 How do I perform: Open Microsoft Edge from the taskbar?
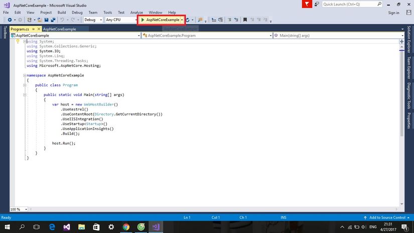pyautogui.click(x=52, y=227)
